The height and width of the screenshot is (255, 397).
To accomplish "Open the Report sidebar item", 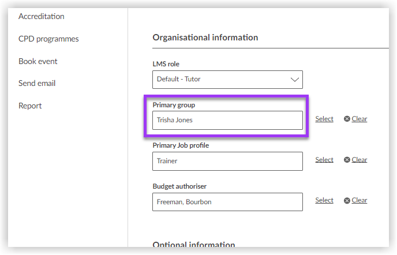I will tap(30, 106).
